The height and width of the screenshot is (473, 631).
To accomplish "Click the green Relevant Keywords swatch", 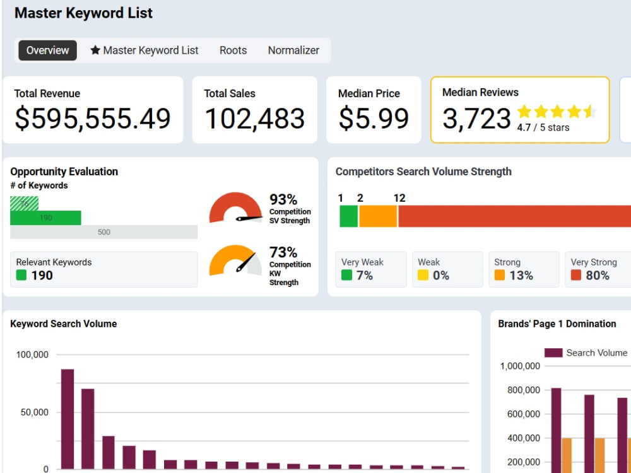I will point(21,275).
